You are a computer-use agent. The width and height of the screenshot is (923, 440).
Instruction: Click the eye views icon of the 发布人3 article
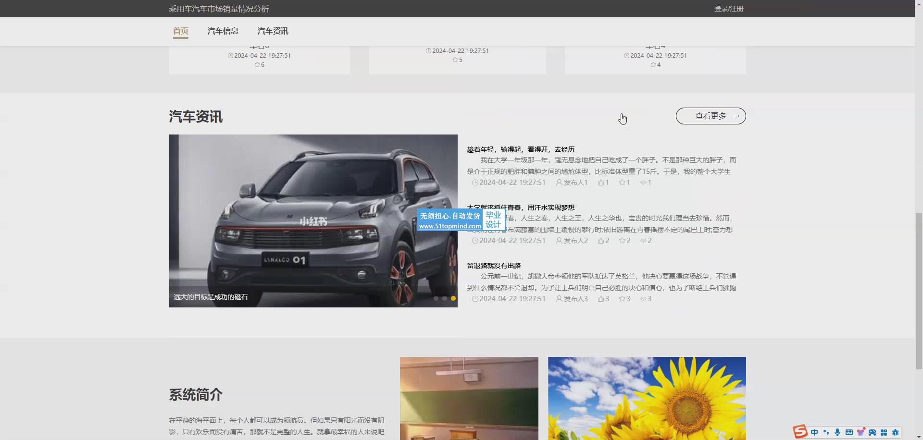click(643, 299)
